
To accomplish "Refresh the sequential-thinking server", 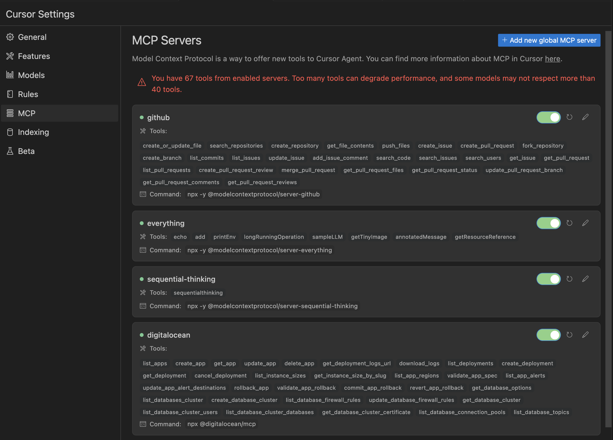I will pyautogui.click(x=569, y=279).
